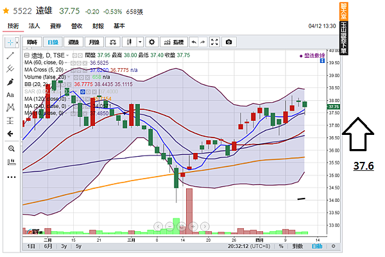
Task: Toggle the favorite star for 5522
Action: point(6,10)
